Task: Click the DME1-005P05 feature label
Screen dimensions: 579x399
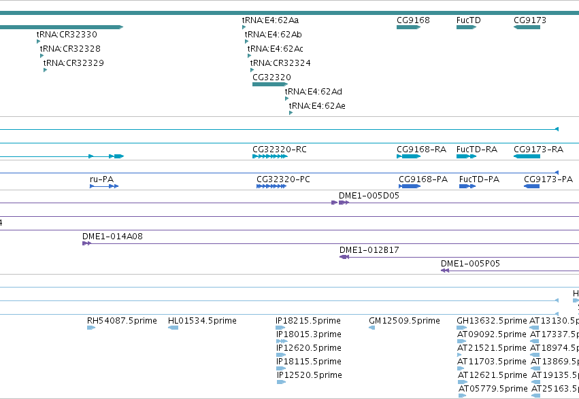Action: [470, 264]
